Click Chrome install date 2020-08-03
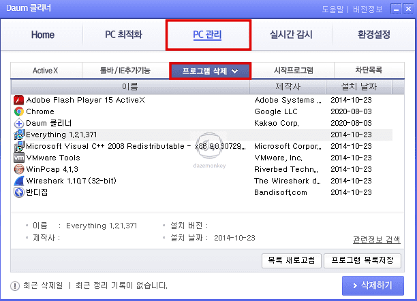Viewport: 417px width, 301px height. pyautogui.click(x=351, y=111)
